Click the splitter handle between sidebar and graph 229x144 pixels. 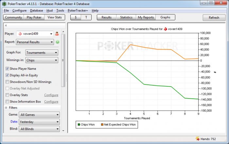[x=66, y=78]
